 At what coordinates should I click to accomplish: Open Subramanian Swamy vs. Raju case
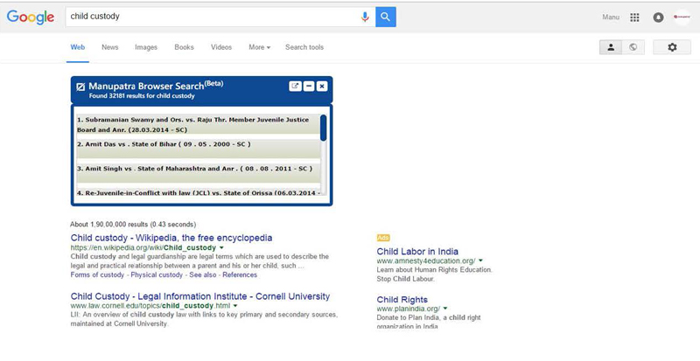[199, 124]
